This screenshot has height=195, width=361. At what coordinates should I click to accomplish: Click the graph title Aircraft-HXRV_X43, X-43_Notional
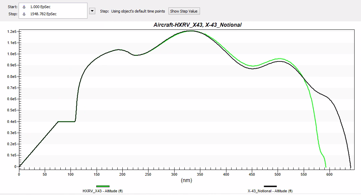pyautogui.click(x=197, y=25)
